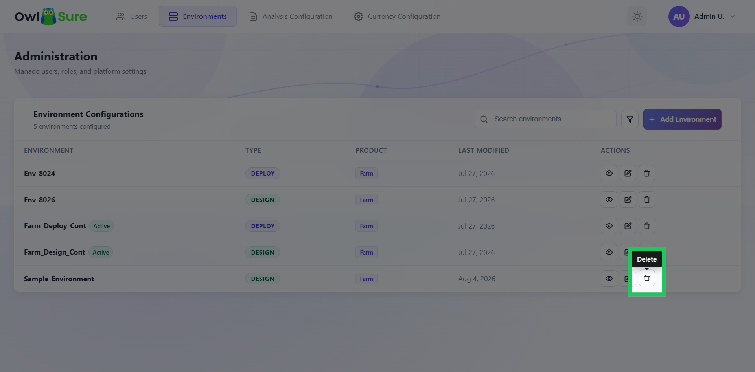Image resolution: width=755 pixels, height=372 pixels.
Task: Open Currency Configuration tab
Action: pos(397,16)
